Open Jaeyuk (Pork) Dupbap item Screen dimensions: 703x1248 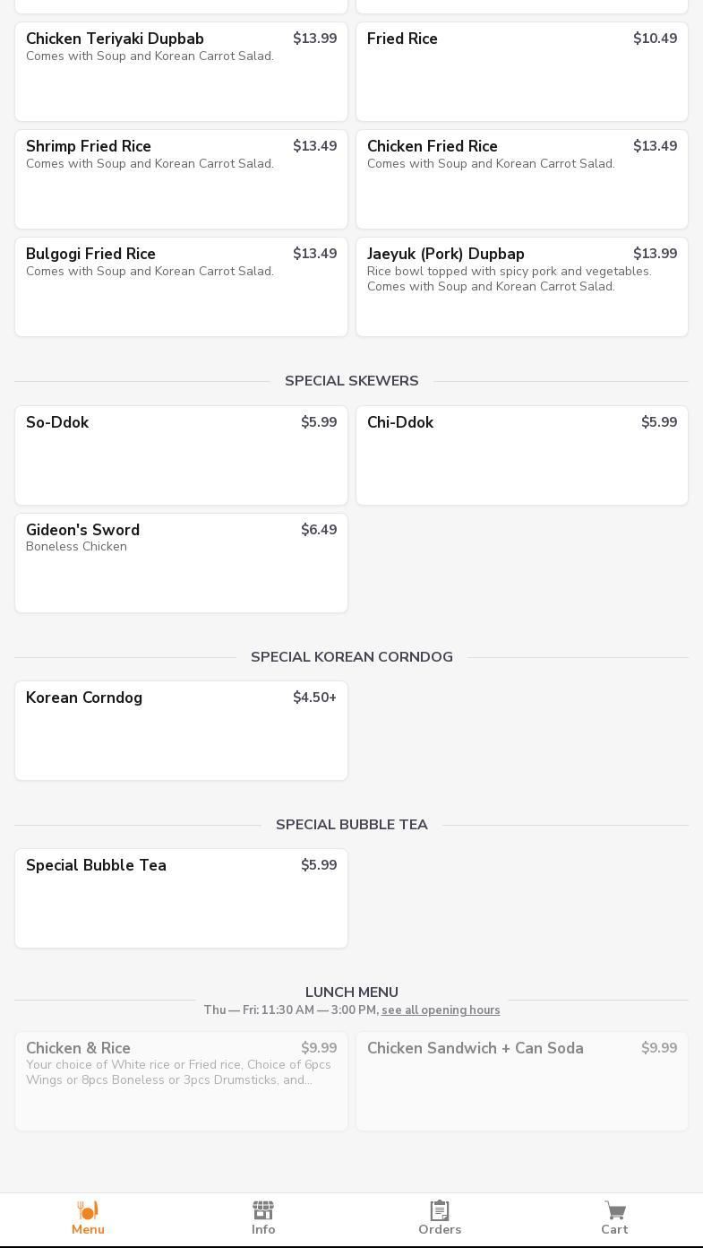point(521,287)
